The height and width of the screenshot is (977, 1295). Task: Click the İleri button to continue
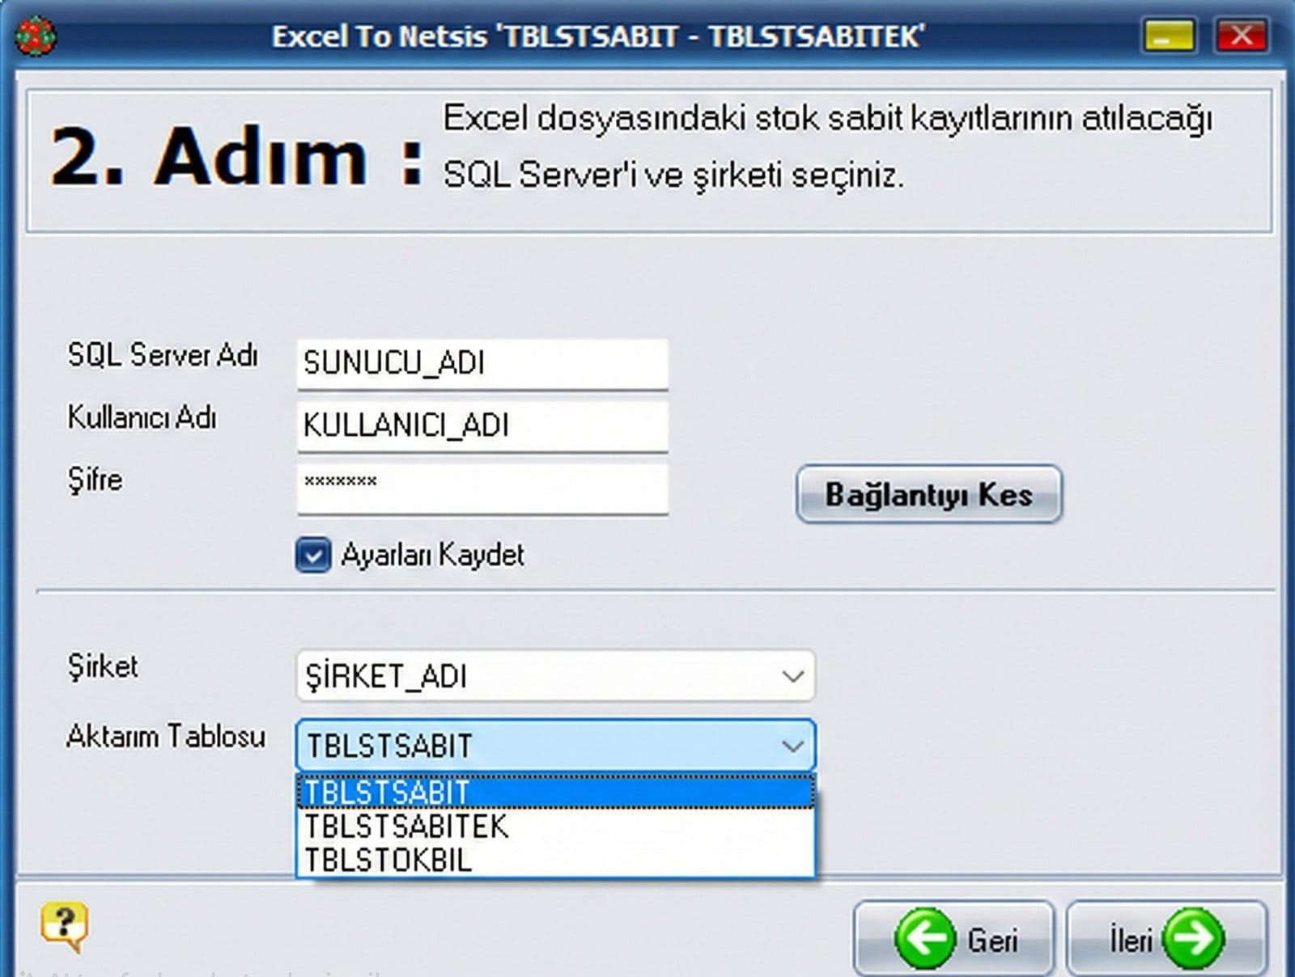point(1165,937)
